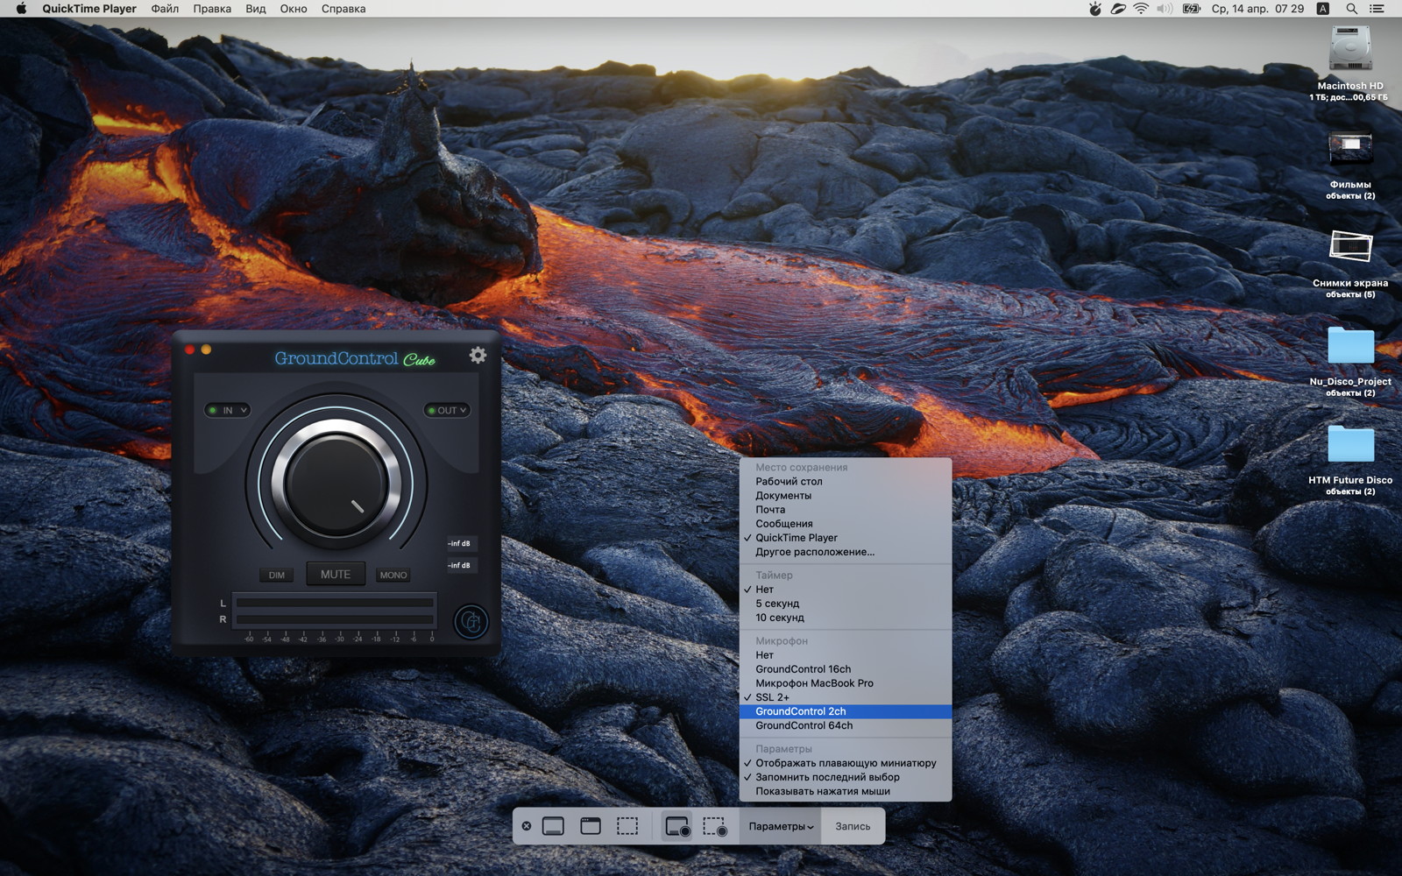This screenshot has width=1402, height=876.
Task: Select the HTM Future Disco folder on desktop
Action: pyautogui.click(x=1350, y=444)
